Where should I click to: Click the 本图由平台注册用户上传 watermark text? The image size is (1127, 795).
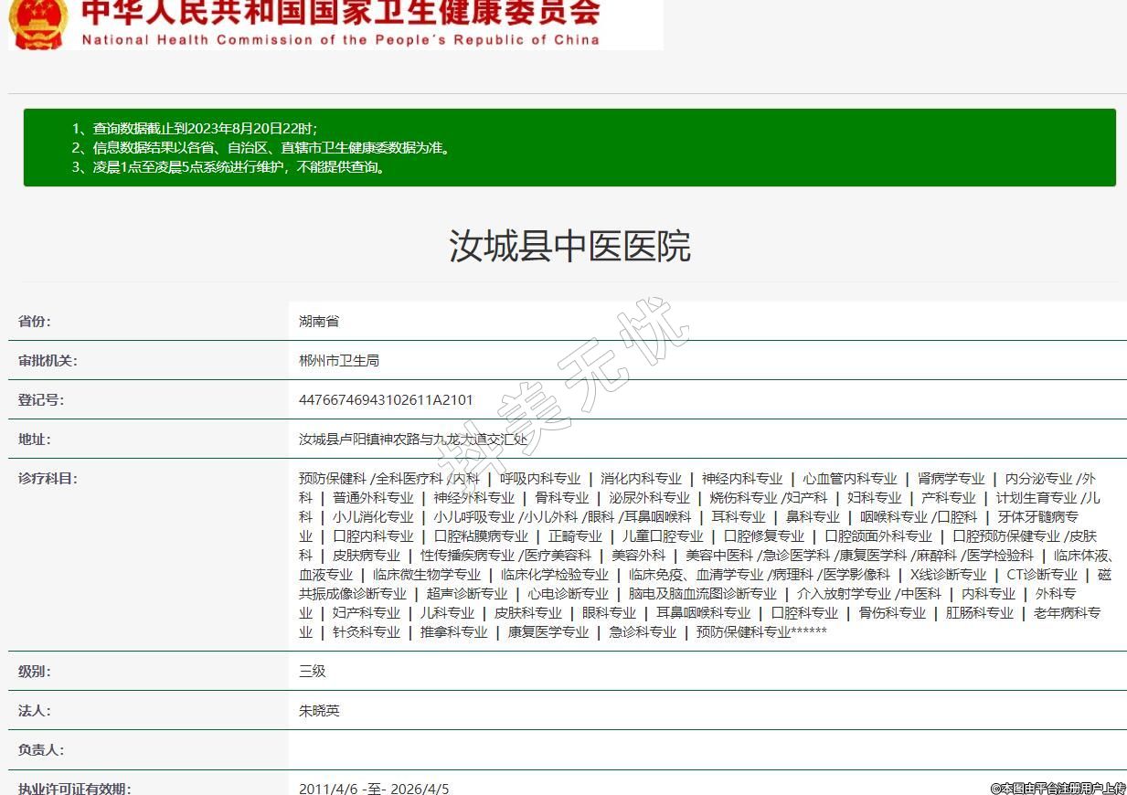tap(1058, 788)
